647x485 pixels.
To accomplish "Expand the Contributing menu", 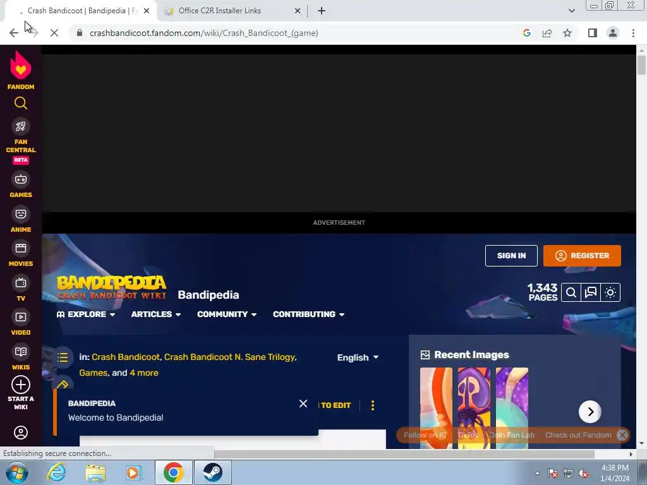I will click(308, 314).
